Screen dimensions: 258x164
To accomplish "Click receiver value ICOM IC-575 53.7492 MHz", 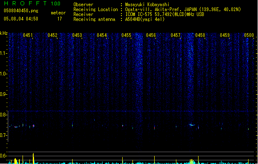I will click(x=165, y=14).
